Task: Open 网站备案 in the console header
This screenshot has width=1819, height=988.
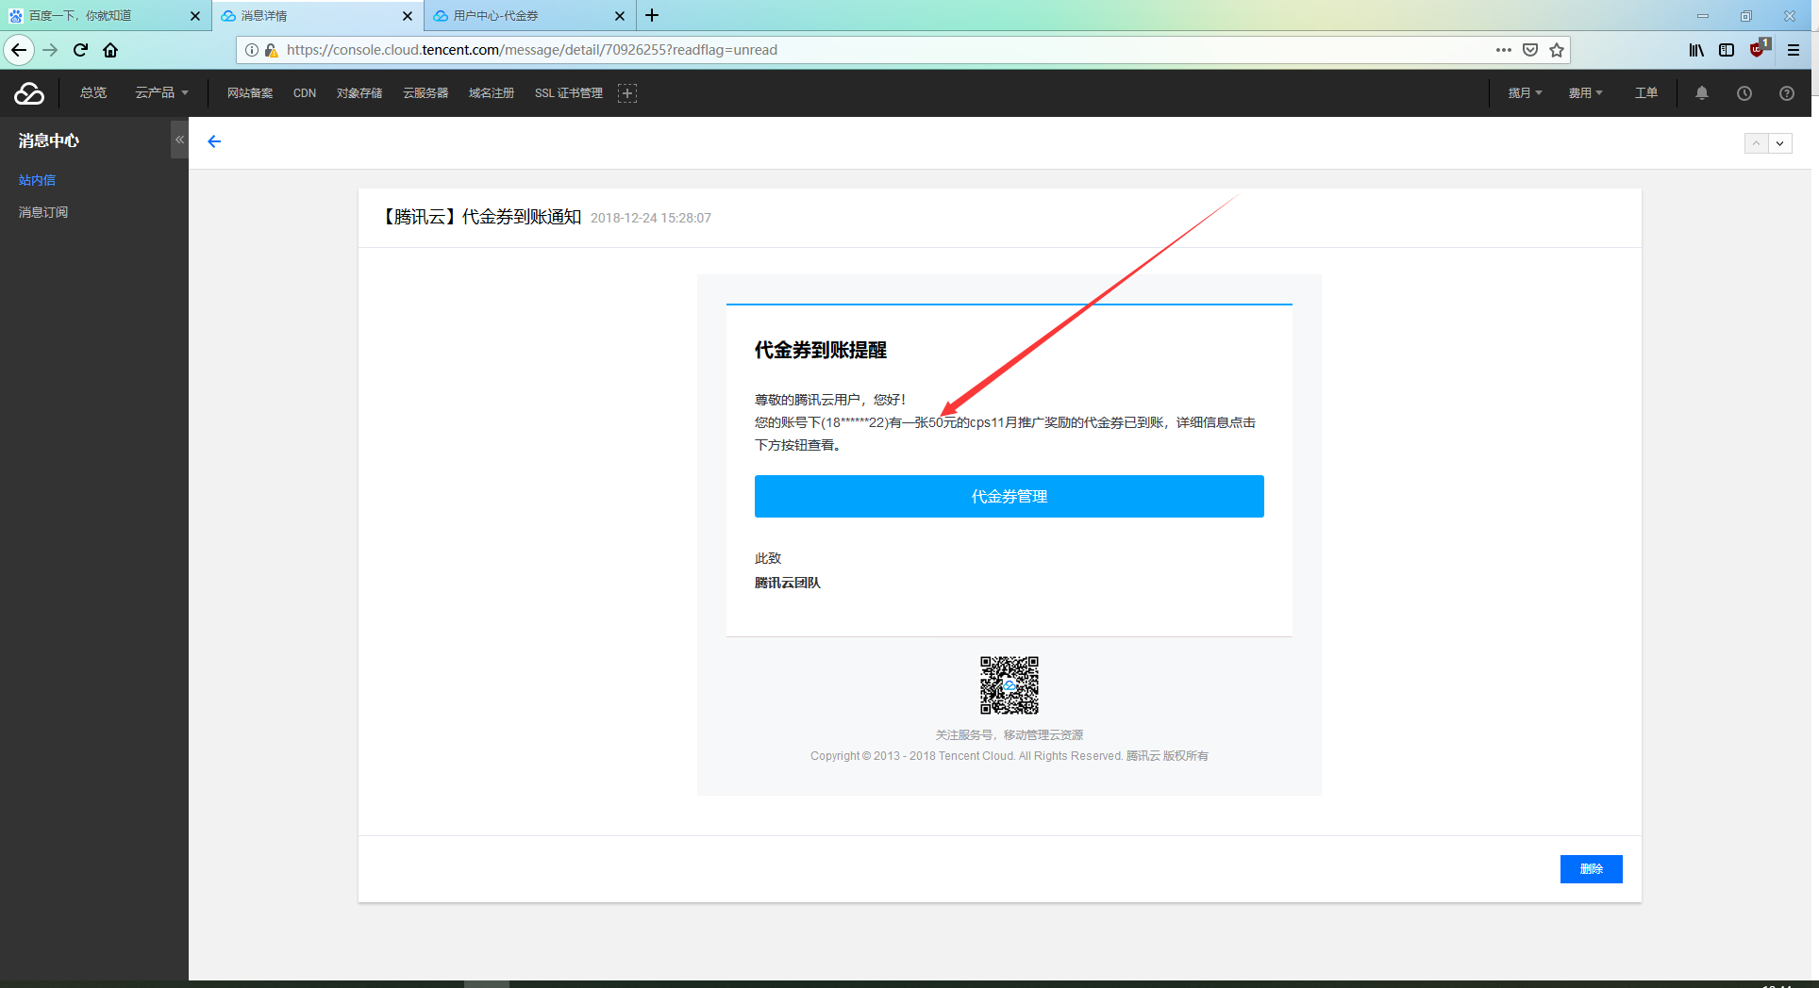Action: tap(250, 93)
